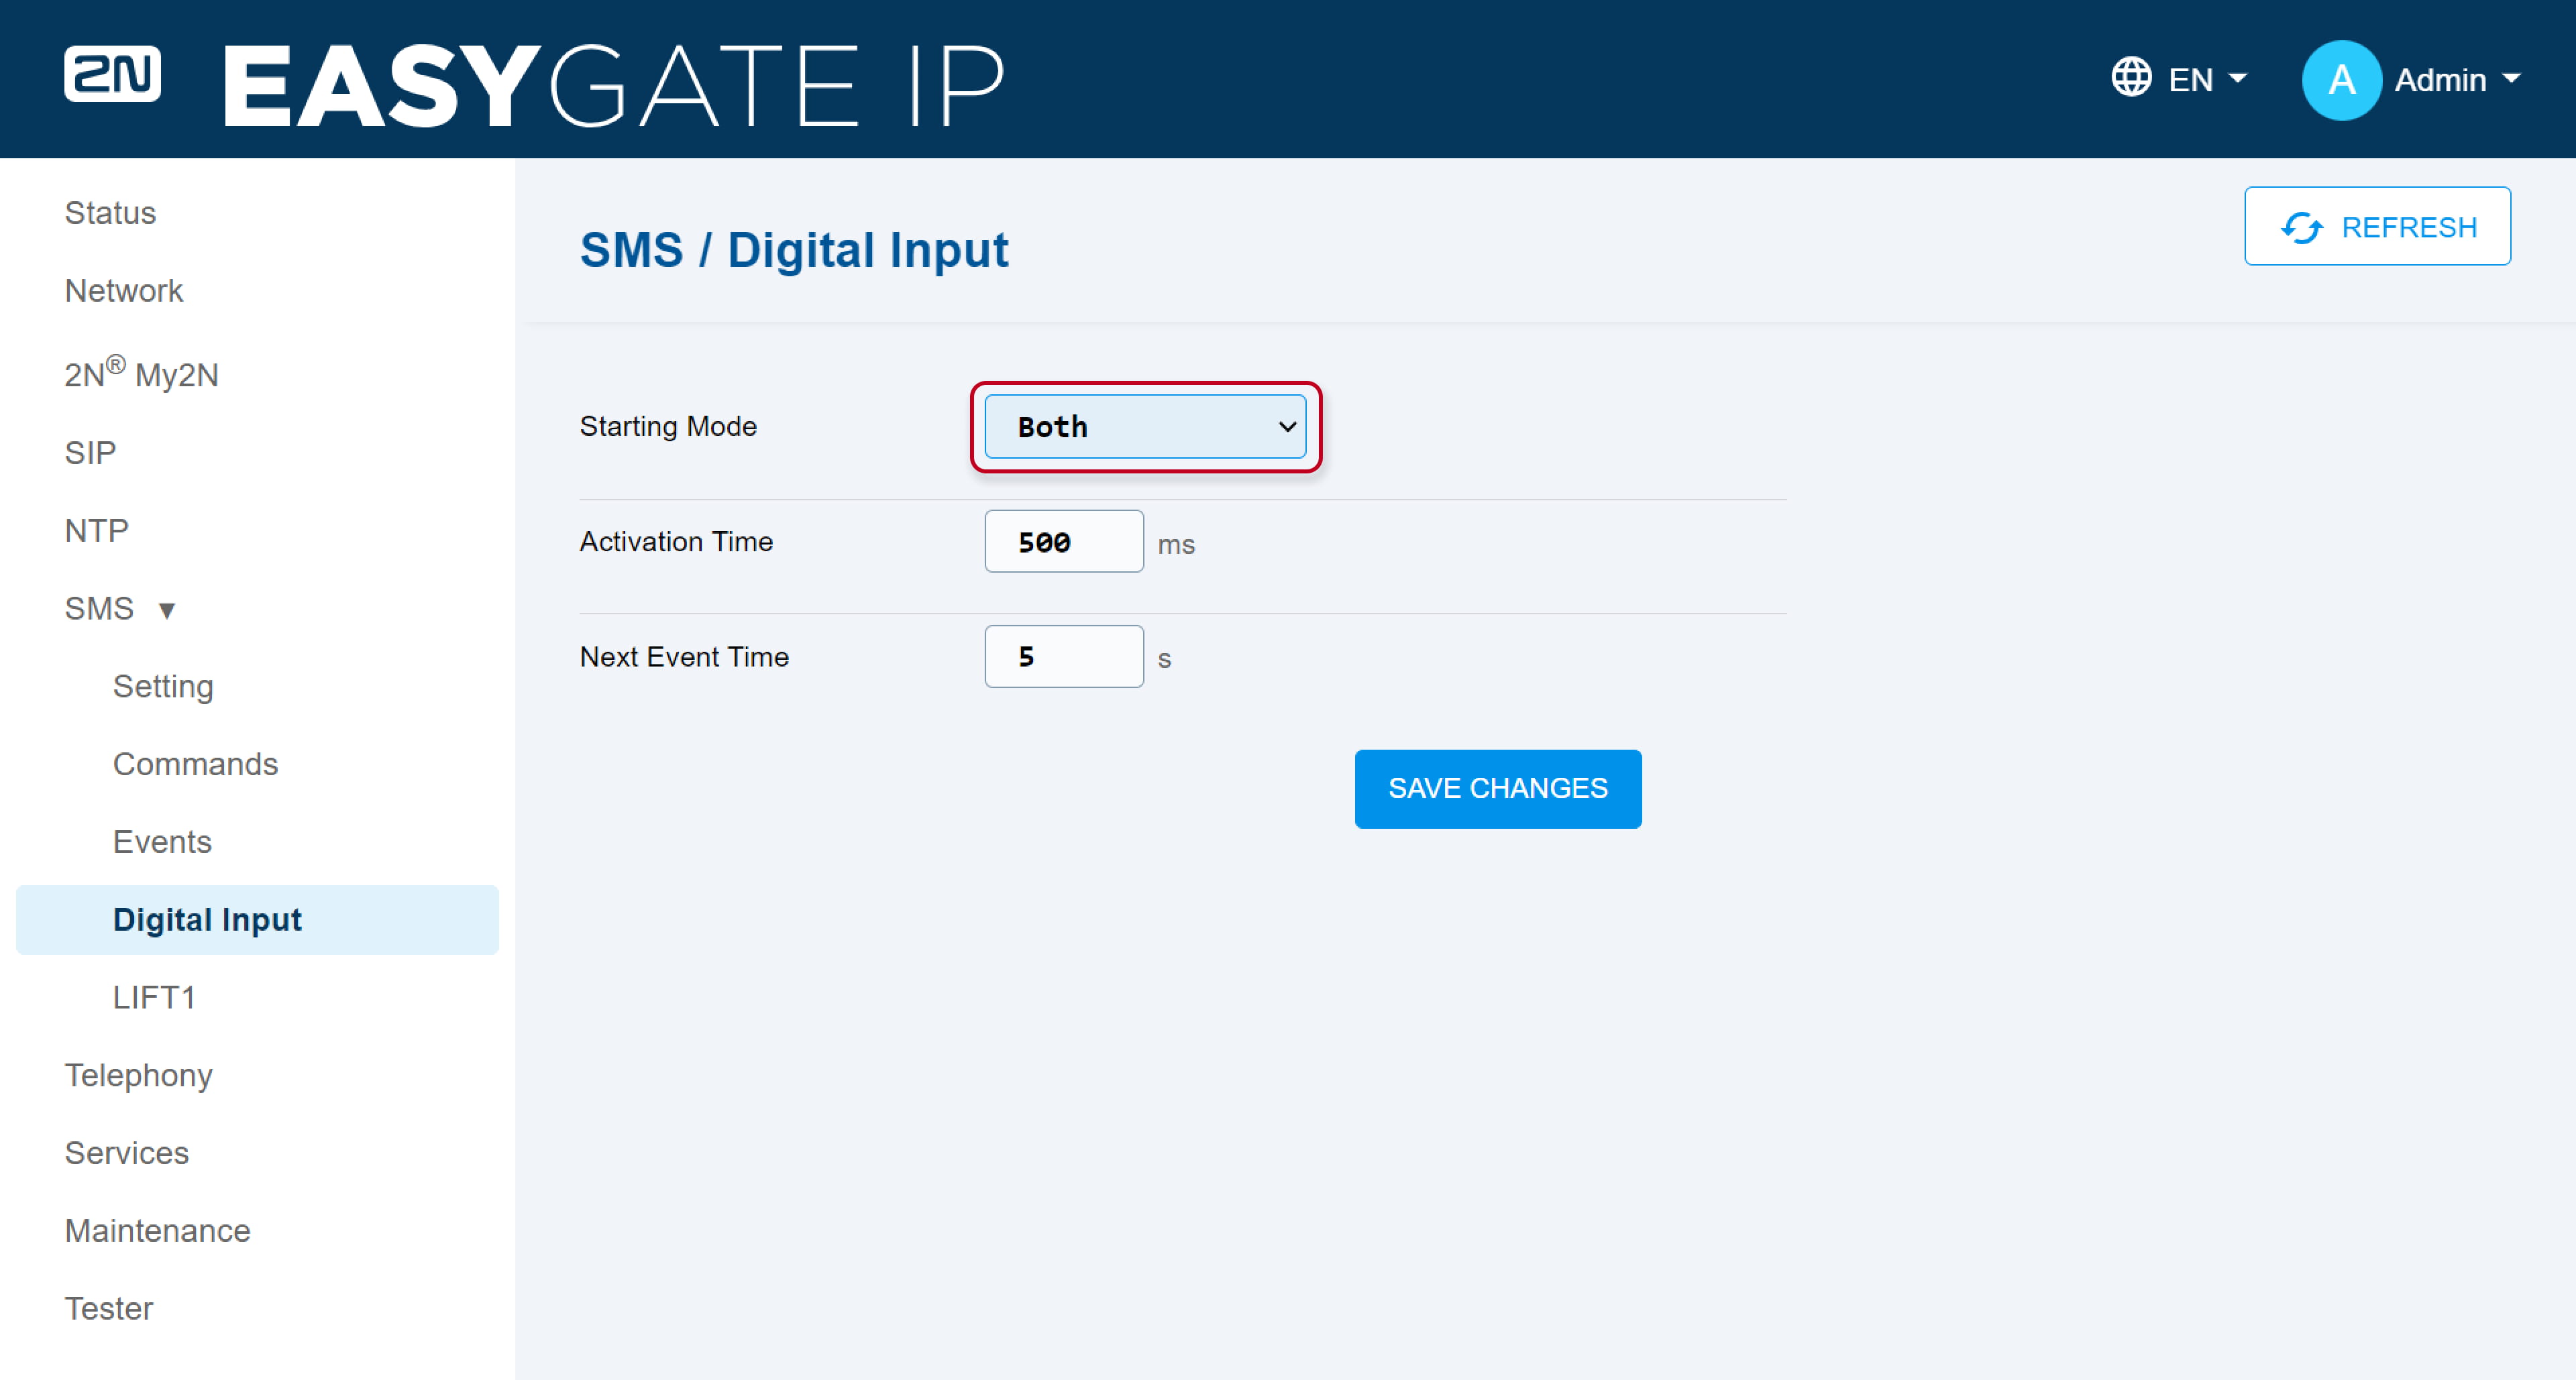Open the Maintenance section

157,1231
